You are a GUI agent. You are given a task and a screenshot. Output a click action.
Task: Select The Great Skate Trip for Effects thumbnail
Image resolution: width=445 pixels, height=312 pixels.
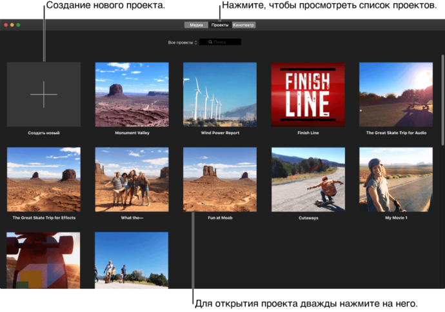[44, 180]
